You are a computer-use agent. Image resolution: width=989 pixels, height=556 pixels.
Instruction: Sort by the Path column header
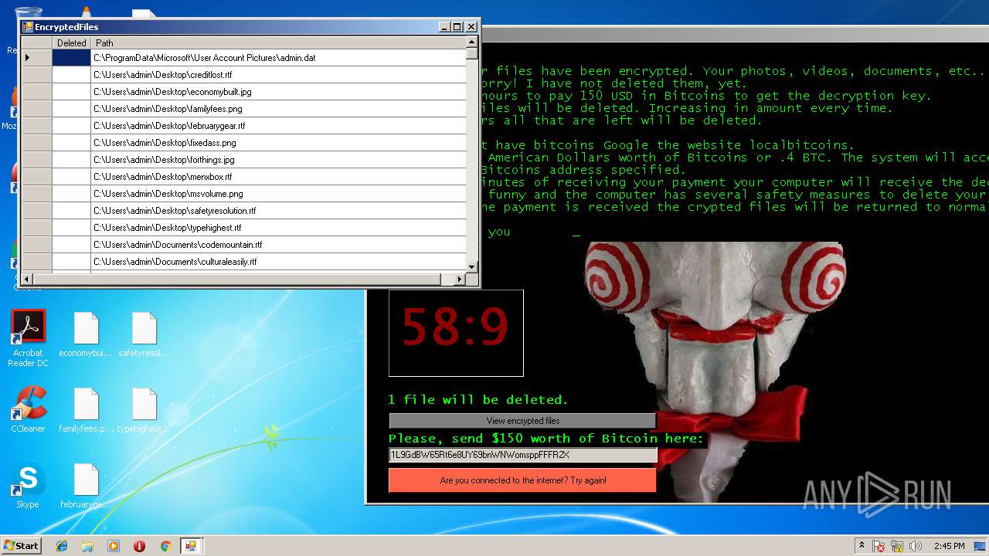pos(278,43)
